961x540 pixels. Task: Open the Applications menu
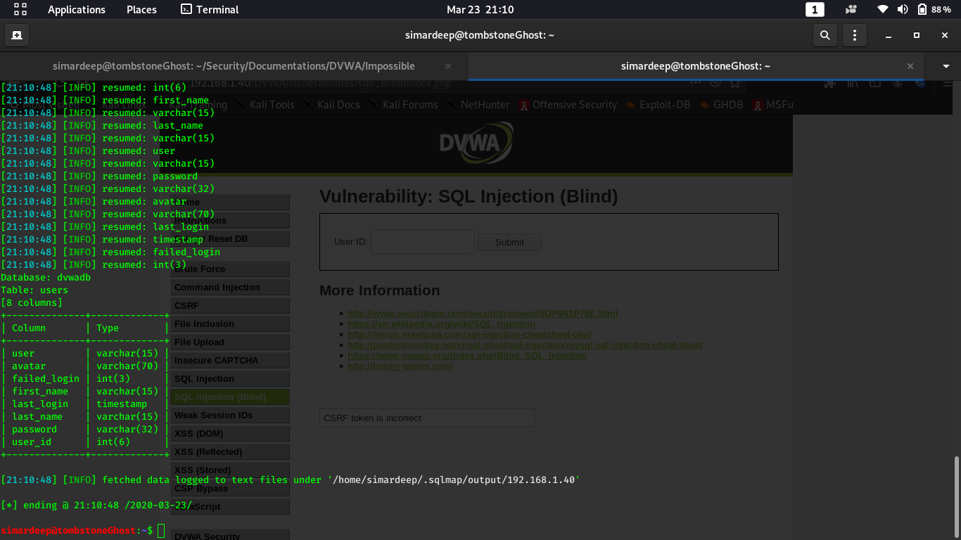(x=76, y=9)
